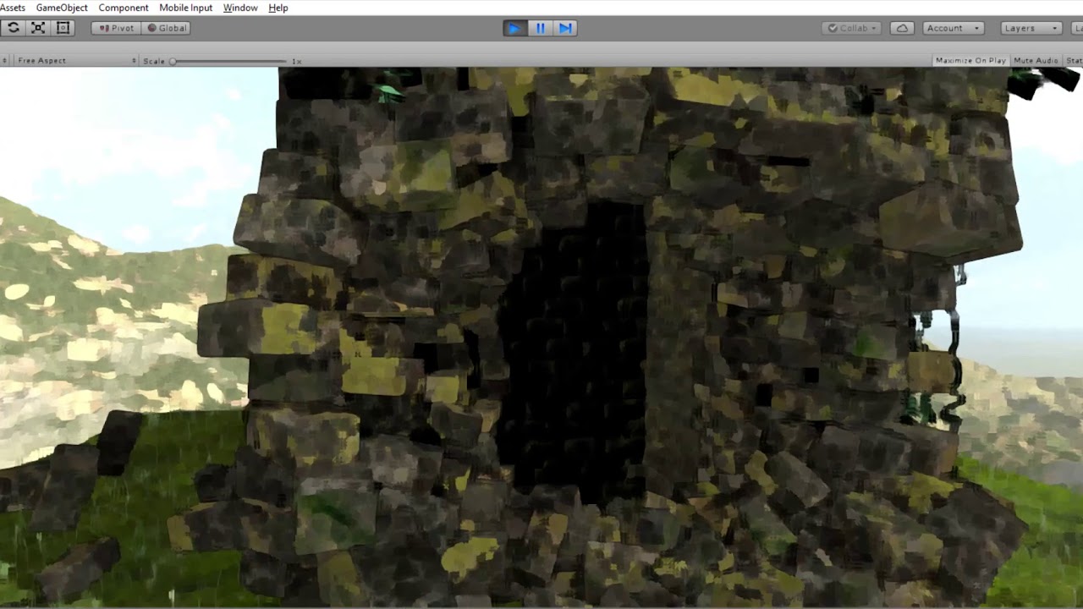
Task: Select the Rotate tool in toolbar
Action: (x=13, y=28)
